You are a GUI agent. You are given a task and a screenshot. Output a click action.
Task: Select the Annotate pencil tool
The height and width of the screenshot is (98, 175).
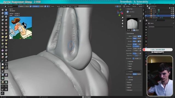(2, 93)
